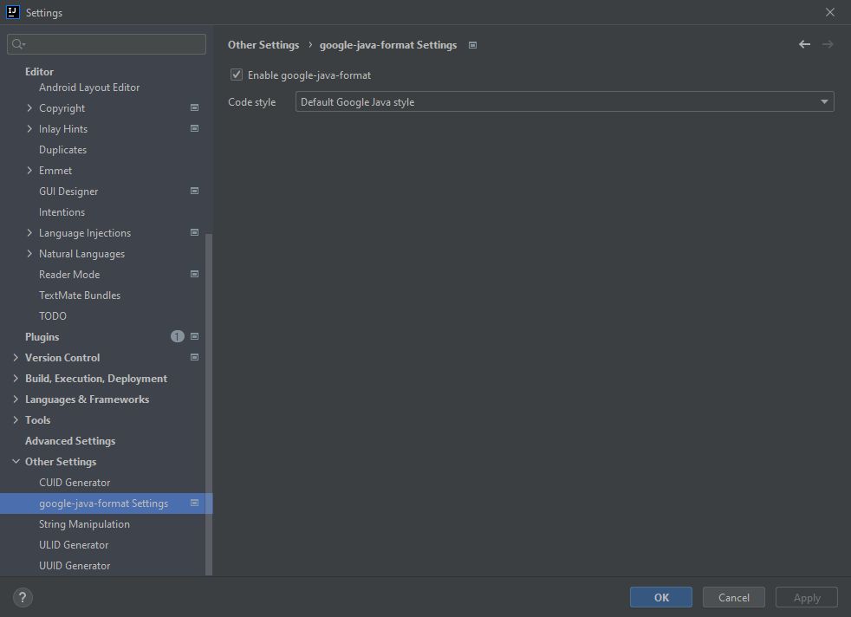Screen dimensions: 851x617
Task: Expand Languages & Frameworks section
Action: click(16, 399)
